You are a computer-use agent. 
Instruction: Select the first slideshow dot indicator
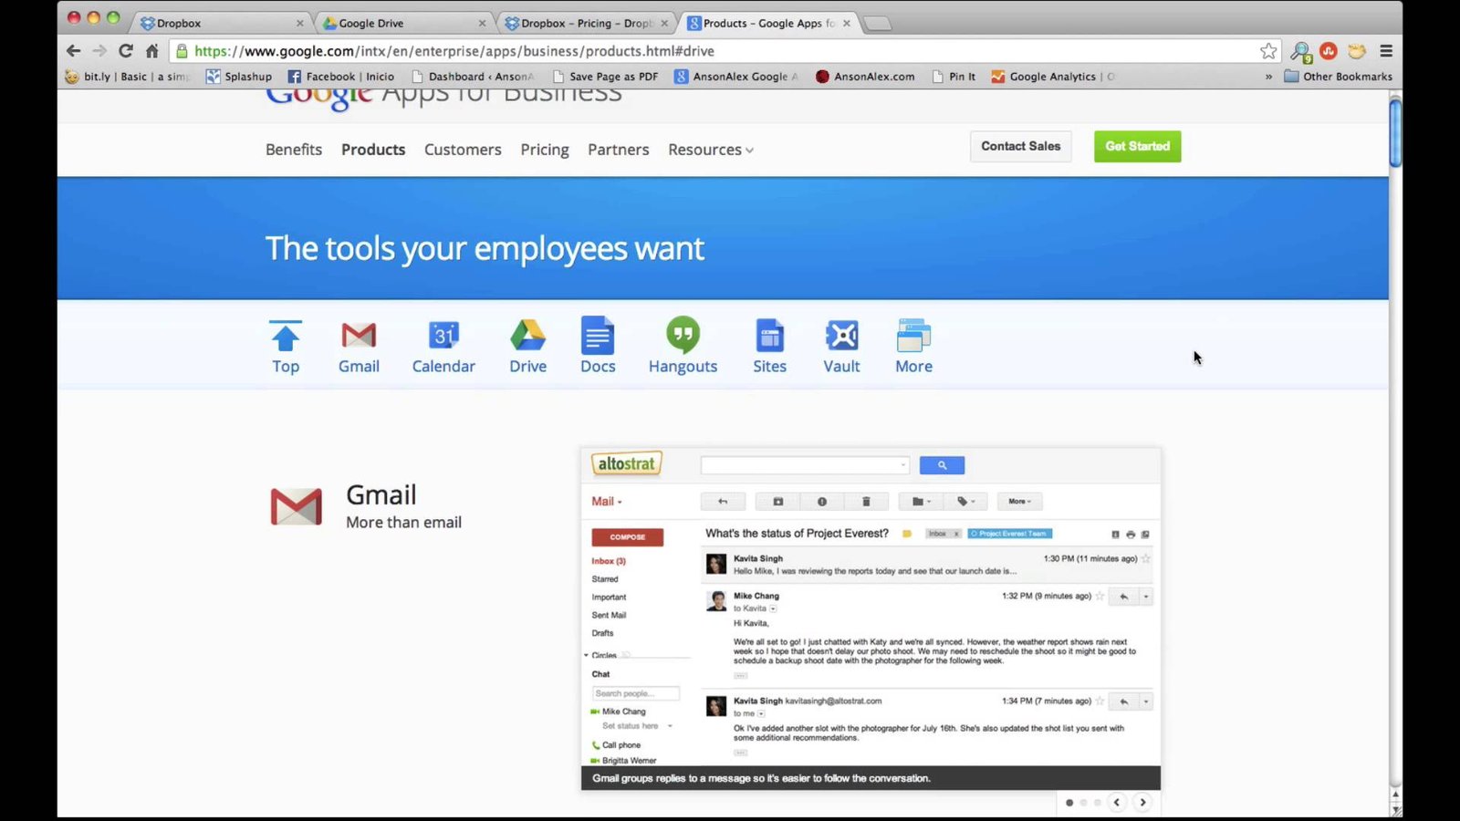pos(1069,803)
